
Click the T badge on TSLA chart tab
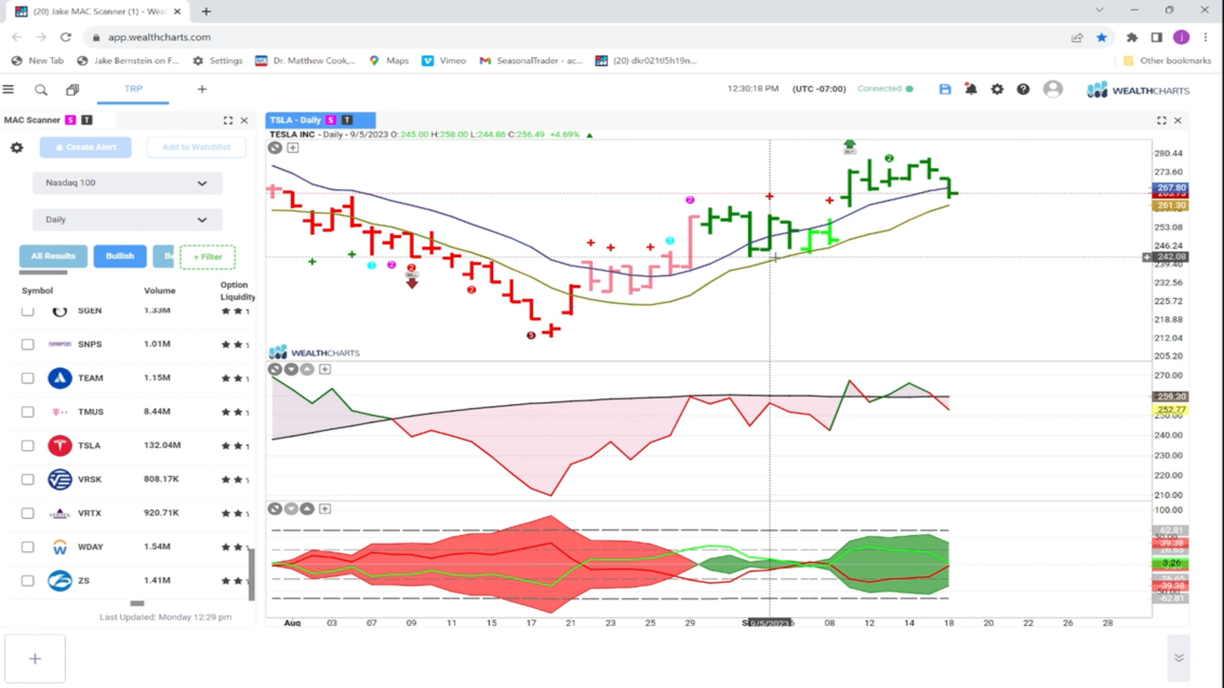tap(347, 120)
